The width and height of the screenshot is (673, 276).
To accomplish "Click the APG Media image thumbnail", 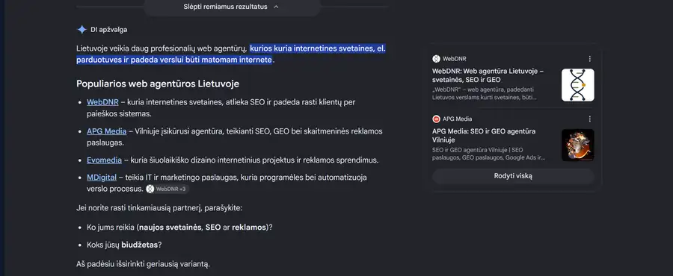I will (x=578, y=145).
